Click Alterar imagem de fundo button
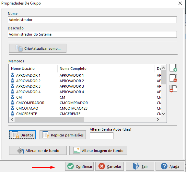The width and height of the screenshot is (186, 172). point(98,150)
